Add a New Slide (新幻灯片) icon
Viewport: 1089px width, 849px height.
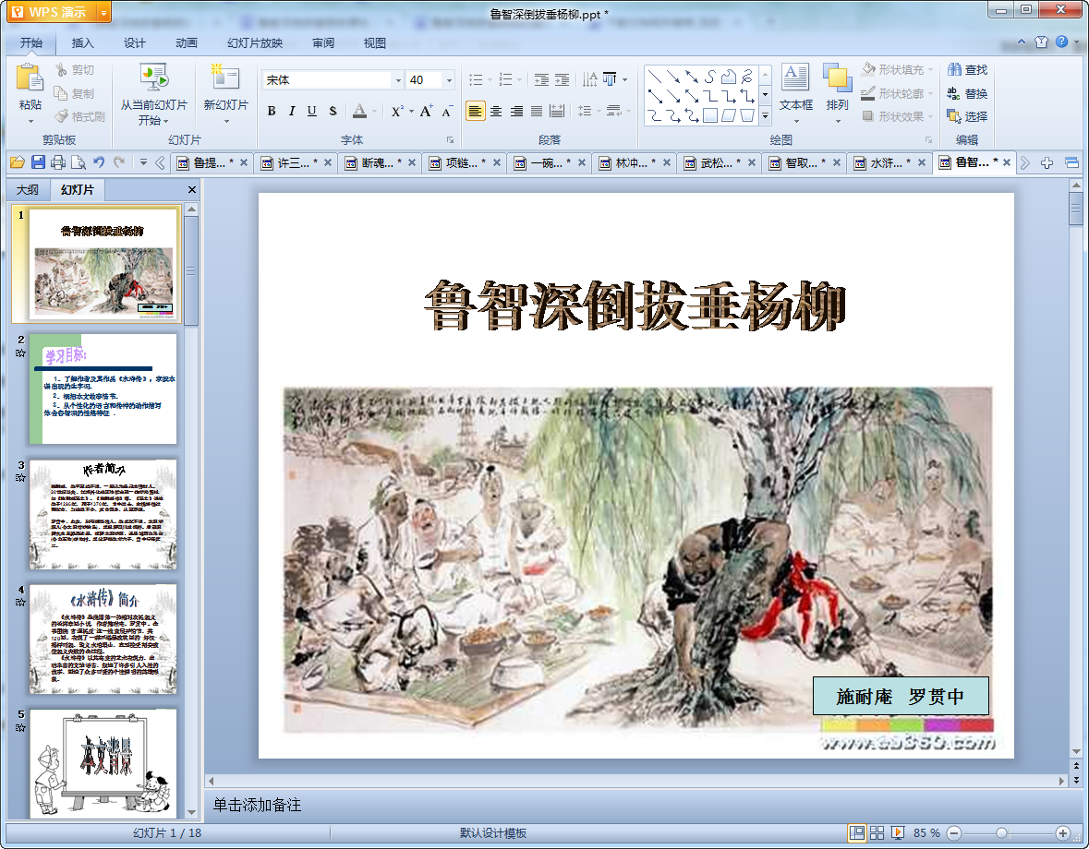(x=225, y=77)
